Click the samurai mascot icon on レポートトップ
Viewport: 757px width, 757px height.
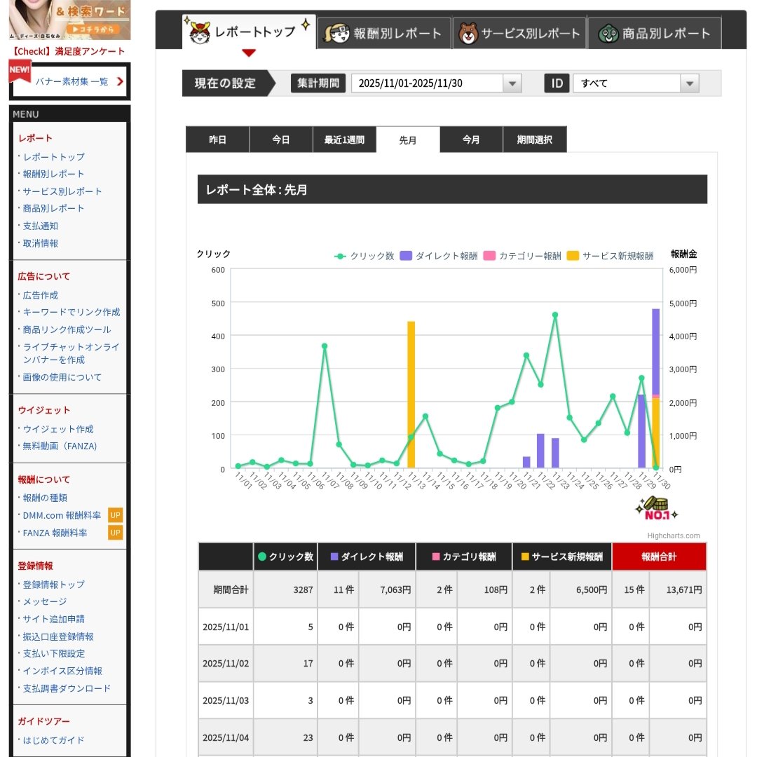point(200,33)
